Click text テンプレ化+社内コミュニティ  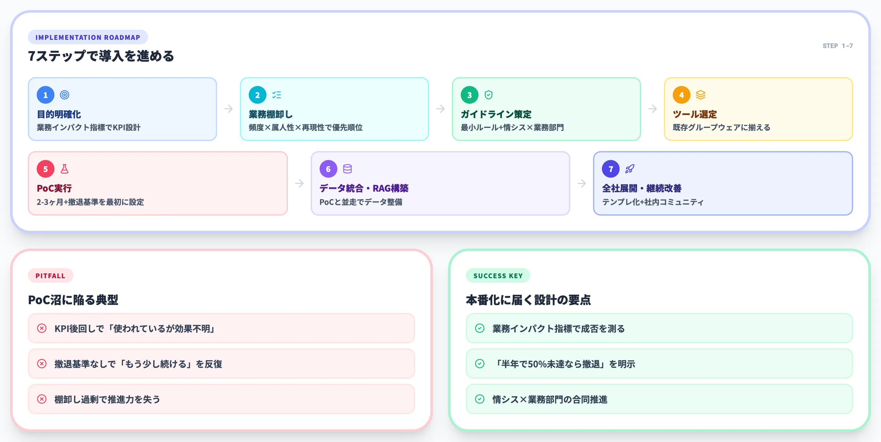tap(653, 202)
